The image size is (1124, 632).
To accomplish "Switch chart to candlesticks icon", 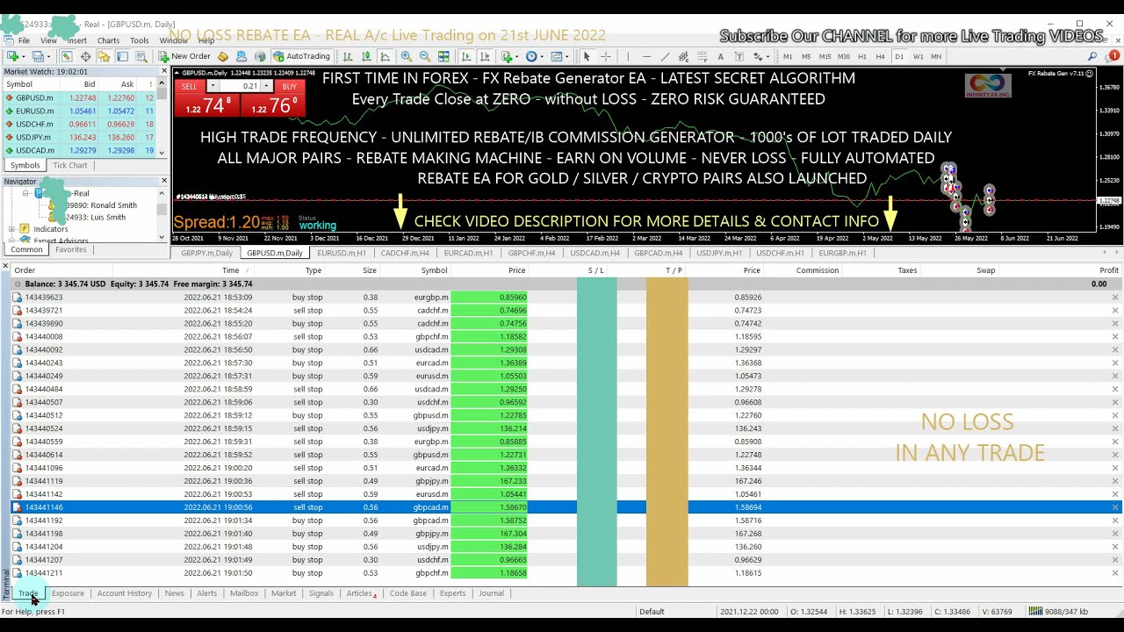I will coord(365,56).
